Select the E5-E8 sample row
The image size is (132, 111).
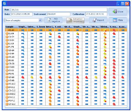pyautogui.click(x=66, y=70)
